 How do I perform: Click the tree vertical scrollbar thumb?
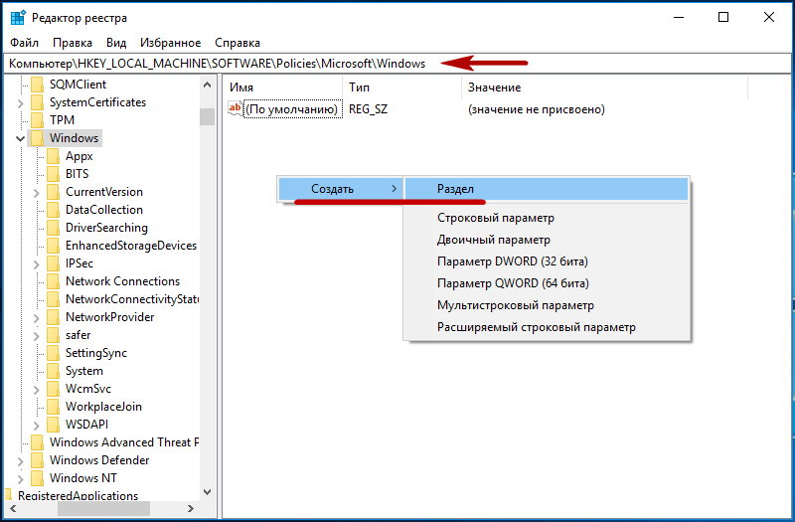[207, 116]
